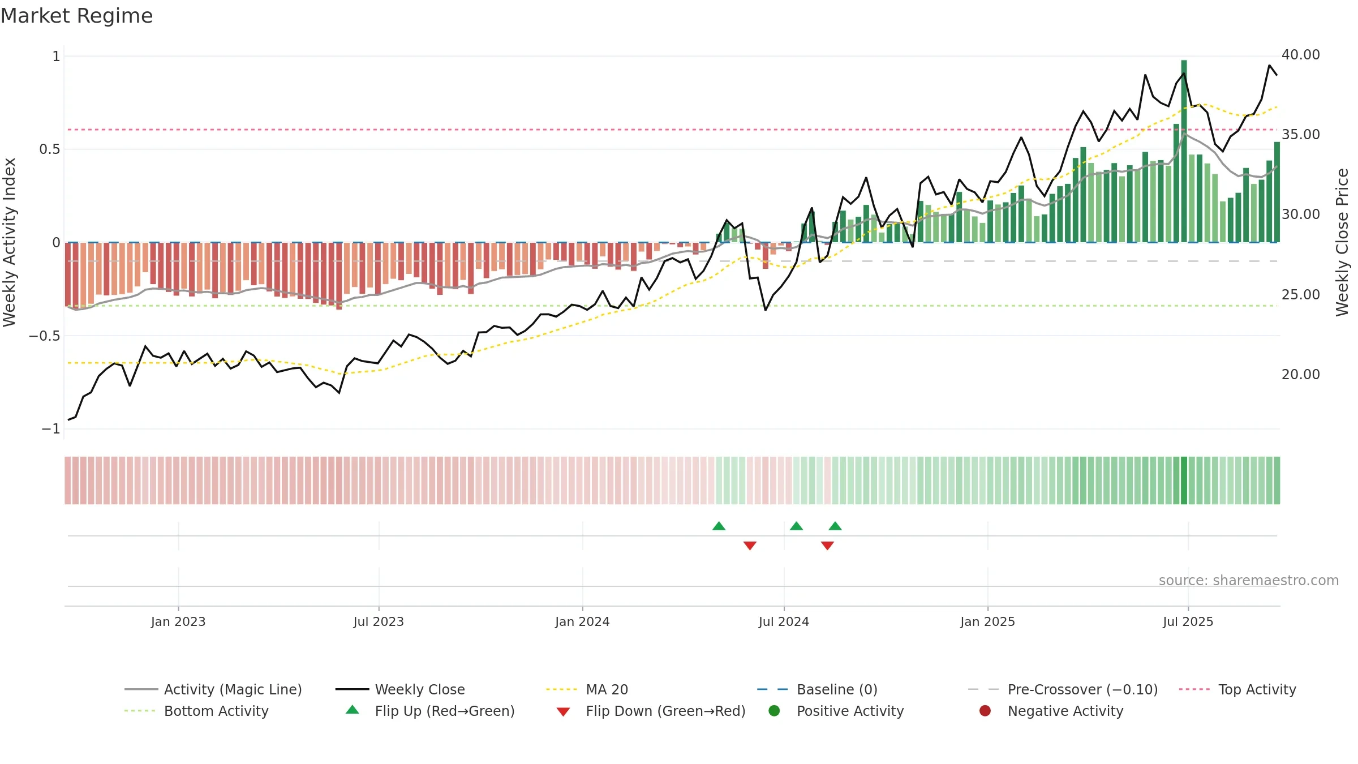Click the last green segment of the regime strip

point(1277,480)
